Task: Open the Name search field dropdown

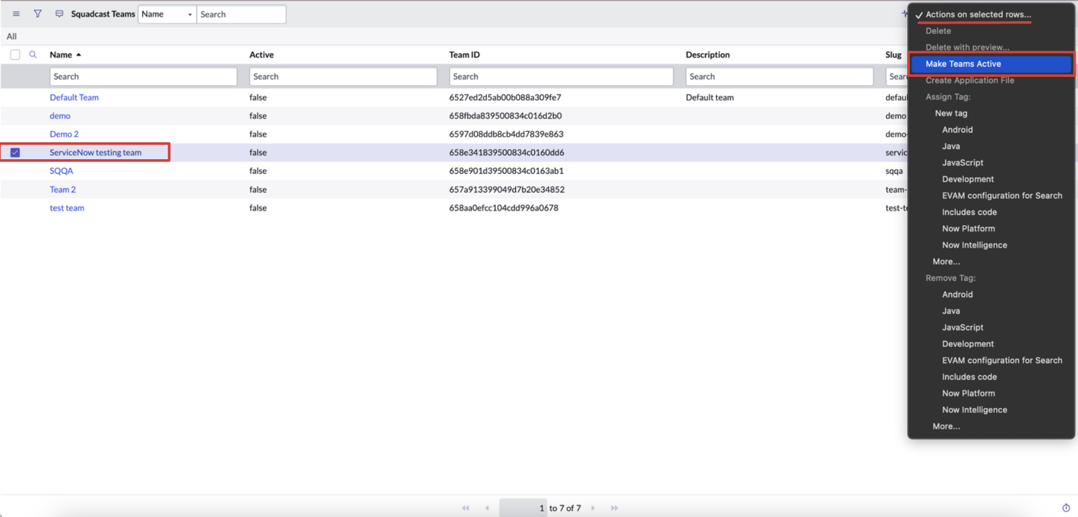Action: click(167, 14)
